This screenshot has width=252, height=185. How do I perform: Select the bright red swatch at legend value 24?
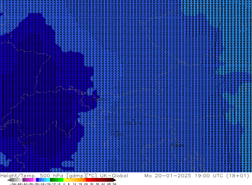pyautogui.click(x=87, y=180)
